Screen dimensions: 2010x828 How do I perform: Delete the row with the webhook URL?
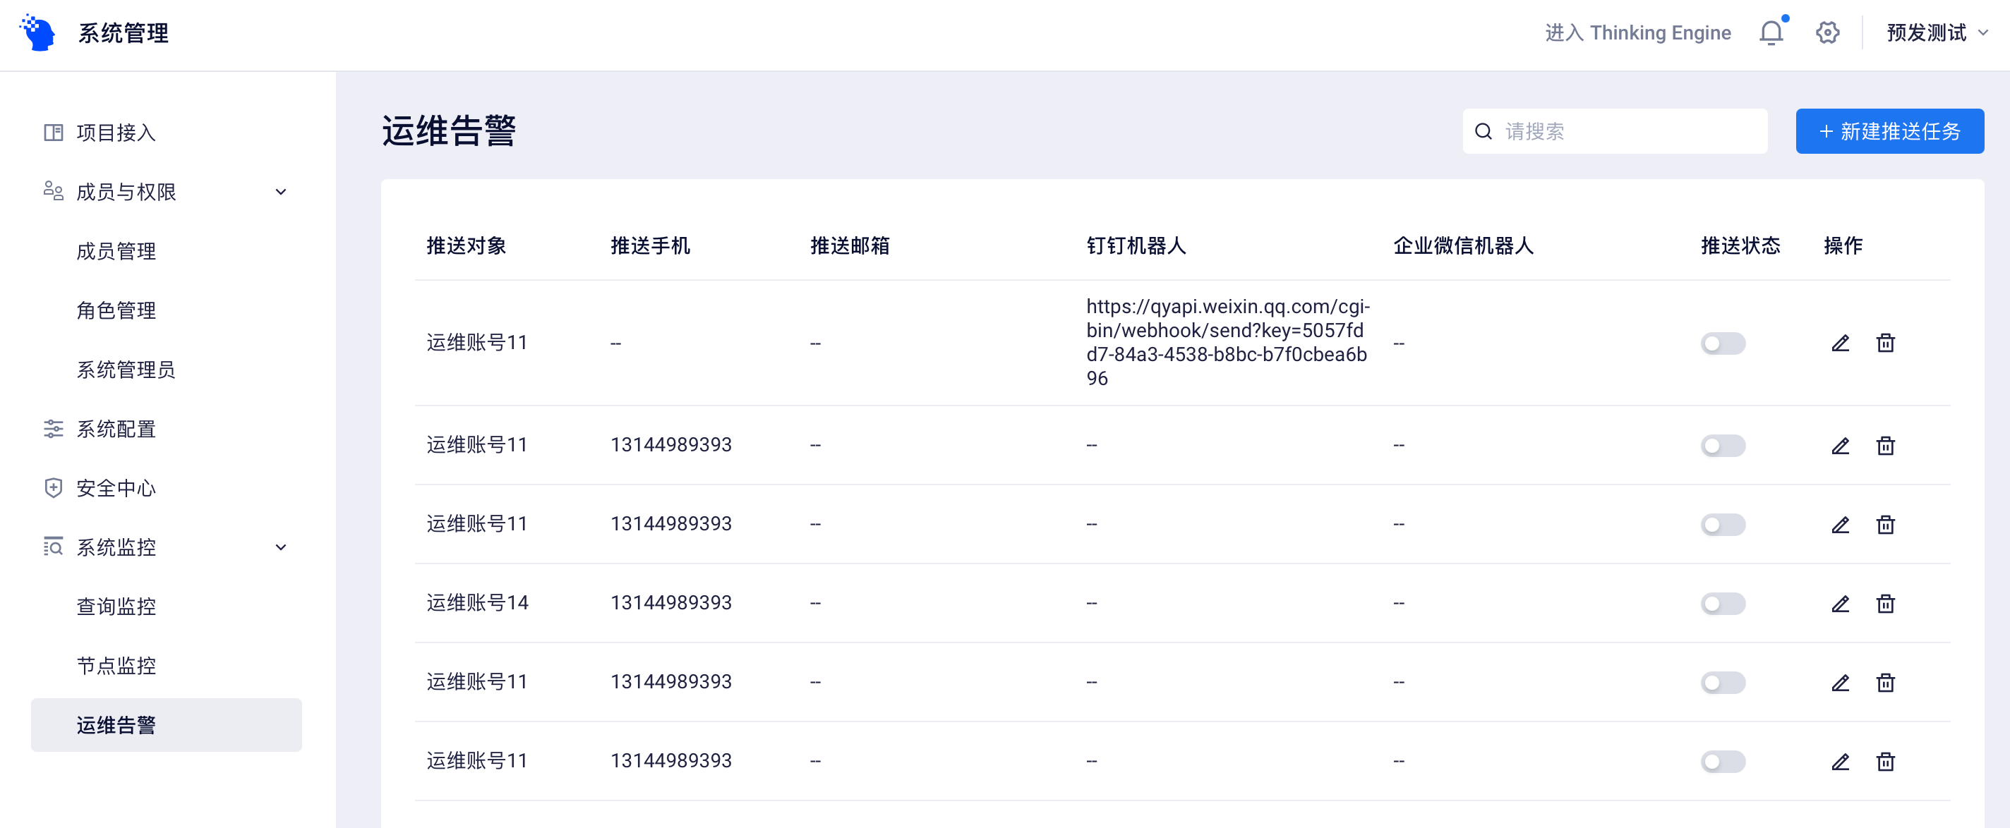click(x=1885, y=343)
